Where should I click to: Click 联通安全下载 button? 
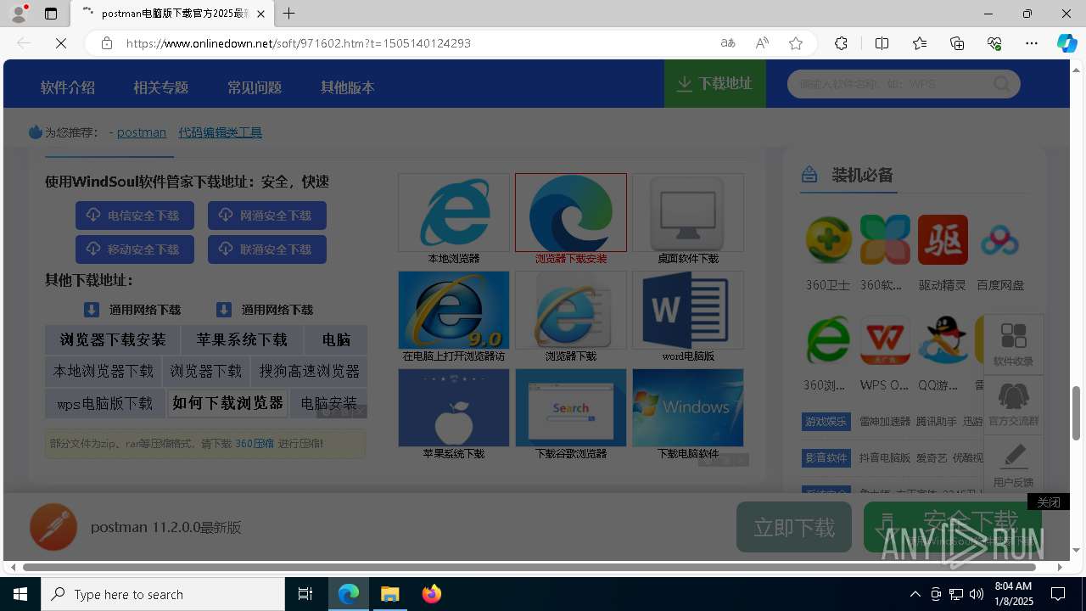click(267, 249)
